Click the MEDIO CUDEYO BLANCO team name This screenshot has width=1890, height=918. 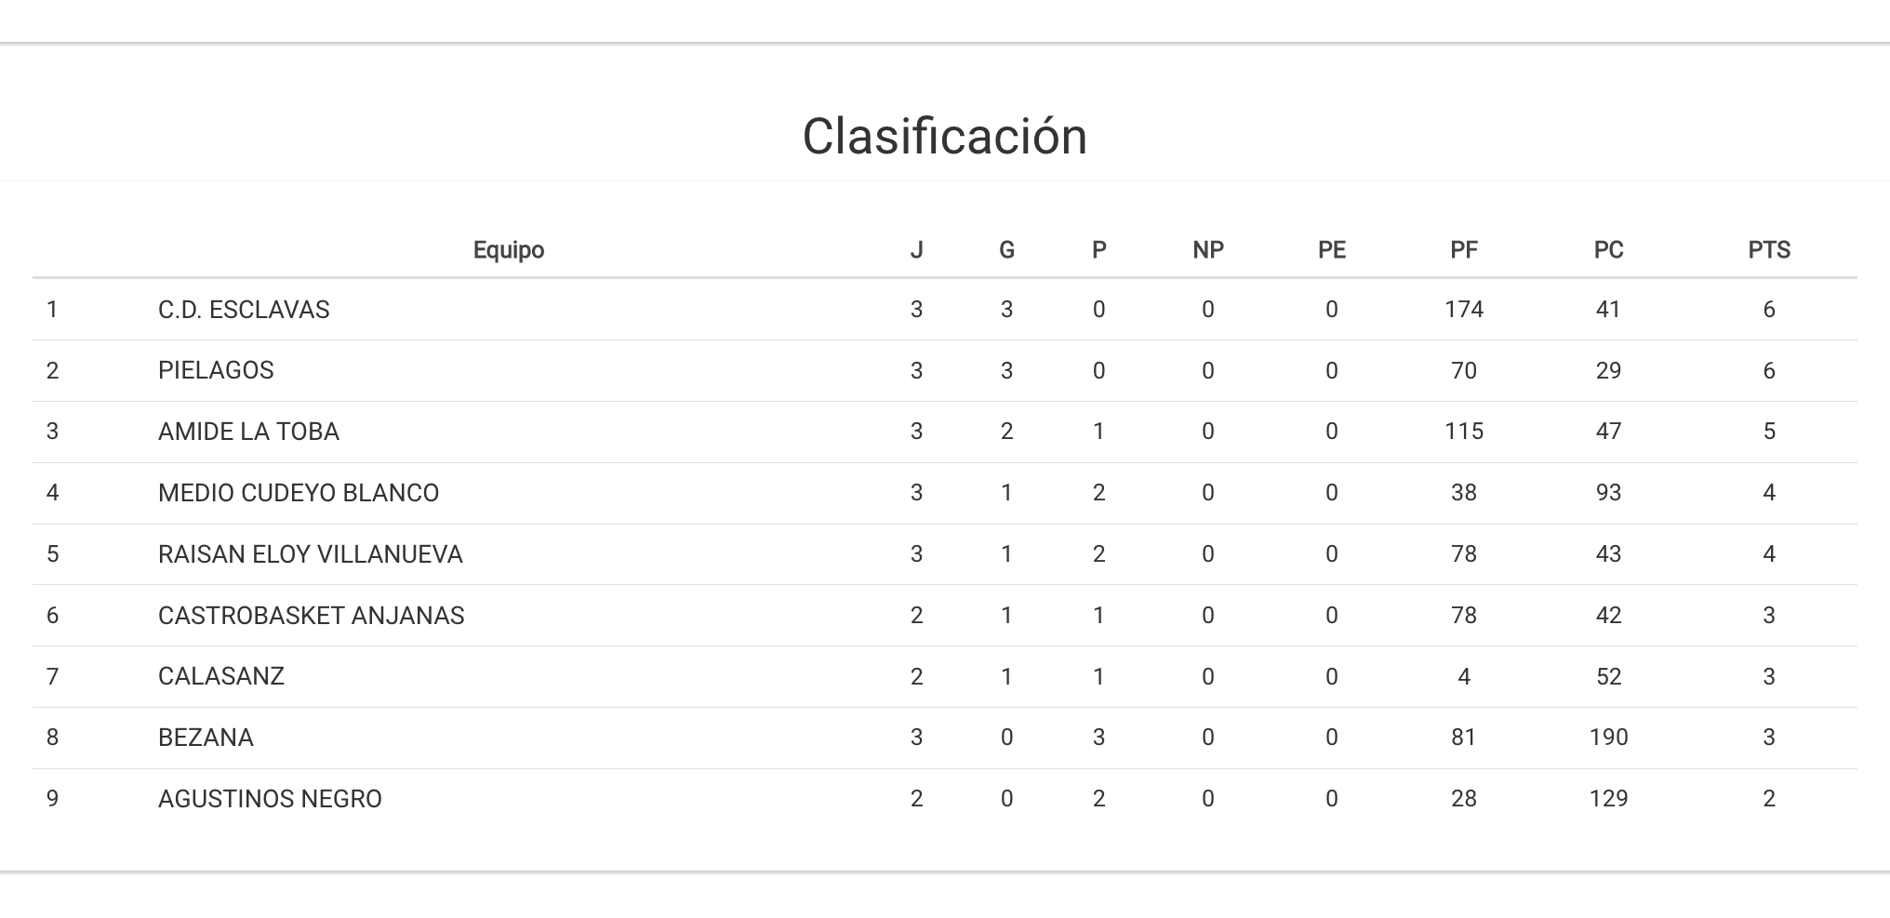click(x=298, y=493)
